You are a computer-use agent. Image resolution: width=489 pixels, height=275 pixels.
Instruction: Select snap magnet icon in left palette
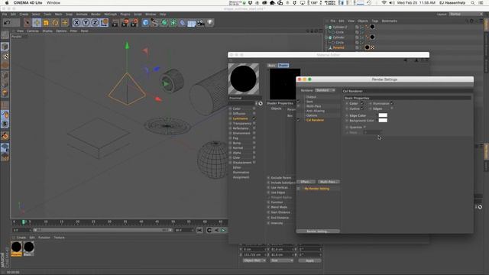(x=5, y=115)
